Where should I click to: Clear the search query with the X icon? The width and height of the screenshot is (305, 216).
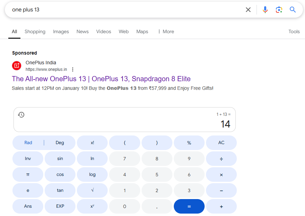(x=248, y=10)
